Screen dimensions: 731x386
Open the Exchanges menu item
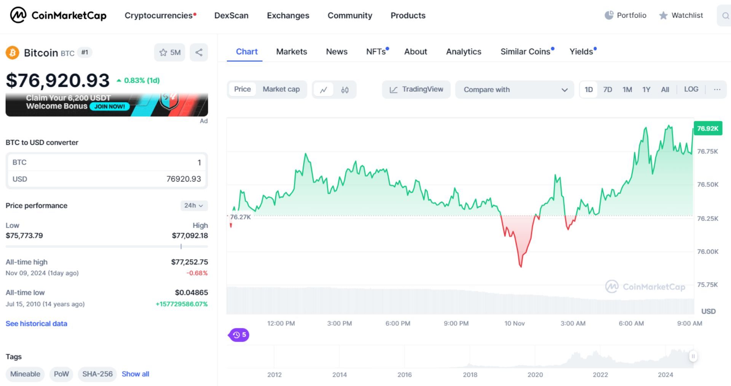coord(288,16)
